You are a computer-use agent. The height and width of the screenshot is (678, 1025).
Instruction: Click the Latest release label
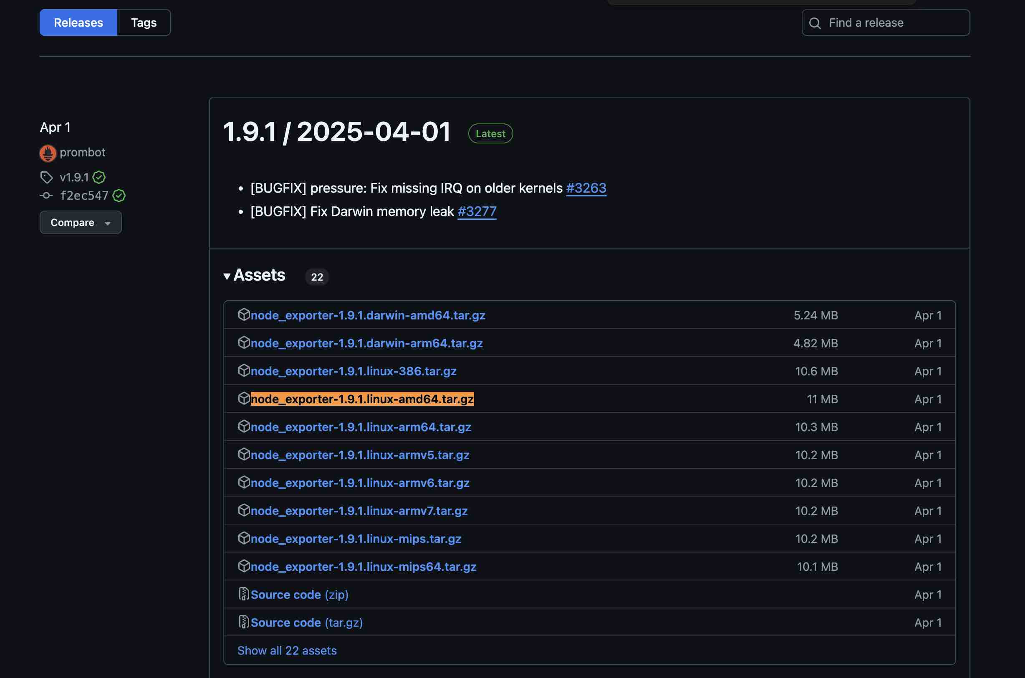coord(490,133)
